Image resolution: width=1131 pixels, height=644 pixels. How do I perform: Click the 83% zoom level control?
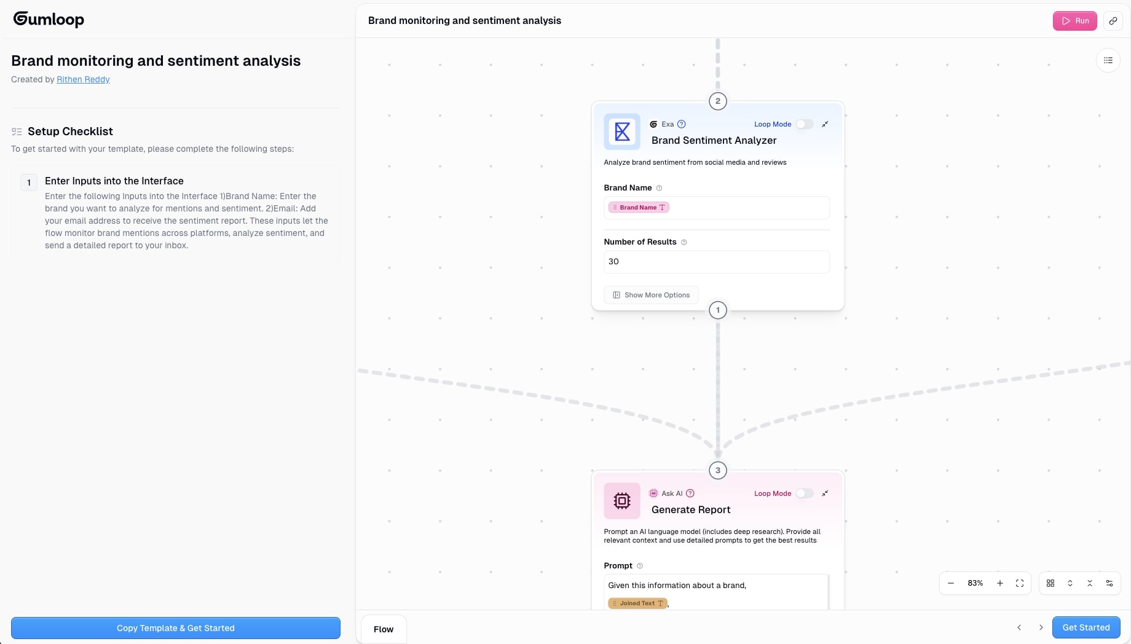974,583
